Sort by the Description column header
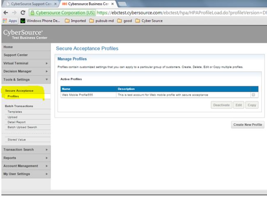Image resolution: width=267 pixels, height=197 pixels. click(x=183, y=89)
